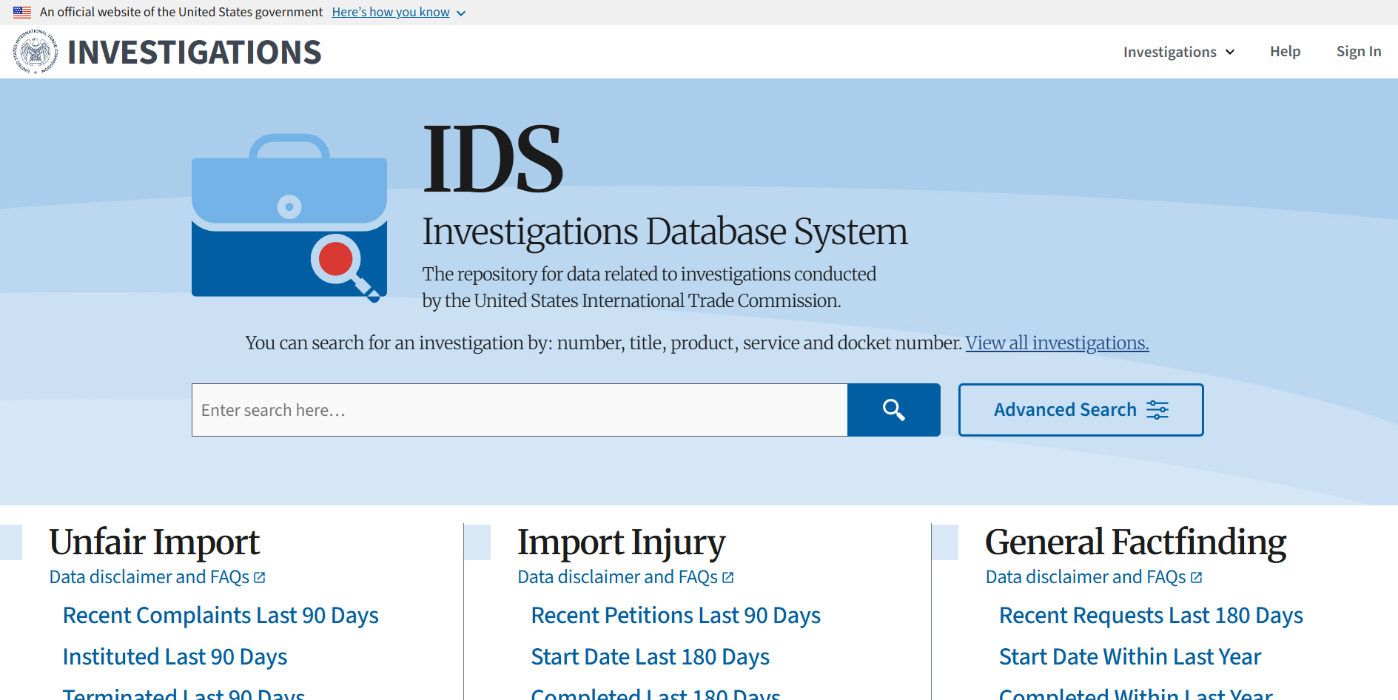The image size is (1398, 700).
Task: Click the Investigations Database System title
Action: click(665, 232)
